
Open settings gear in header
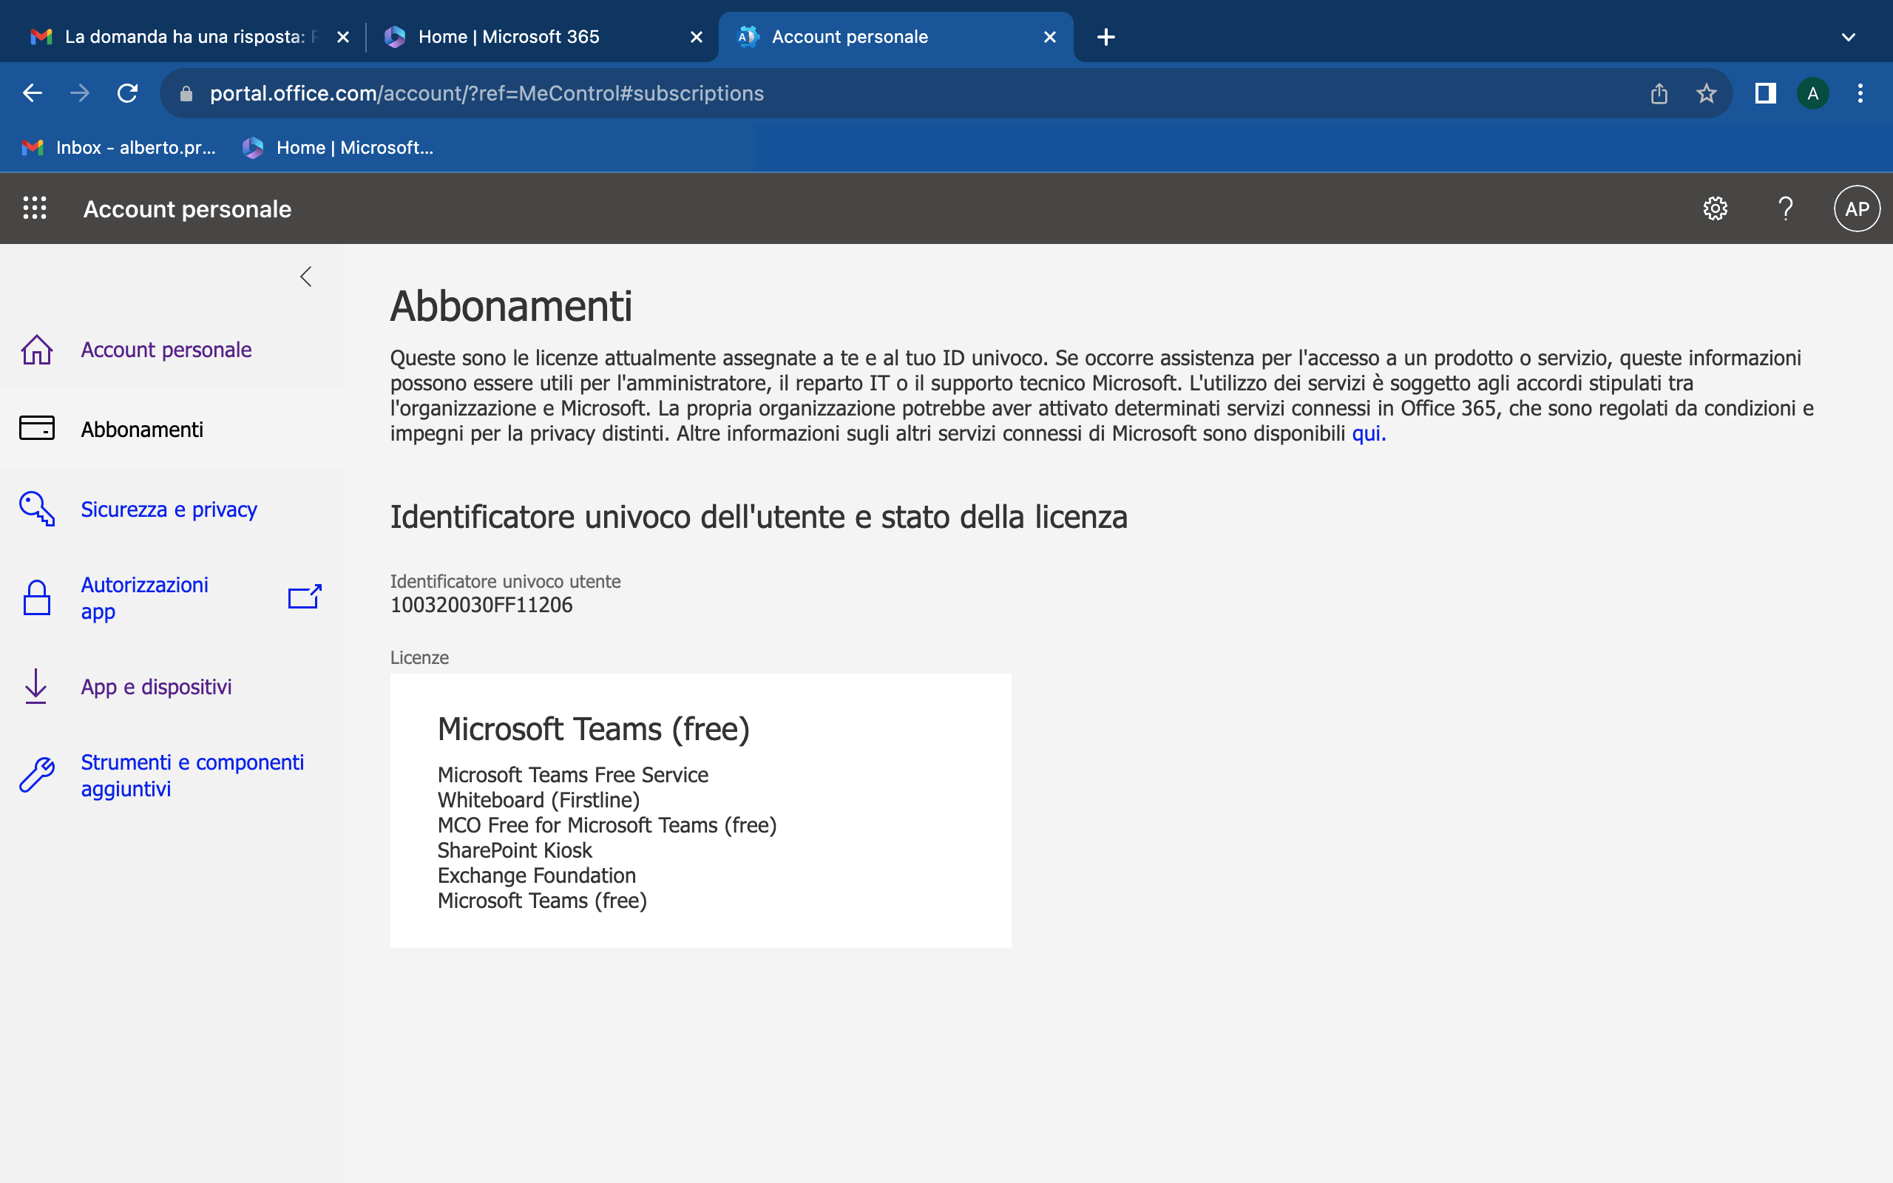tap(1715, 208)
